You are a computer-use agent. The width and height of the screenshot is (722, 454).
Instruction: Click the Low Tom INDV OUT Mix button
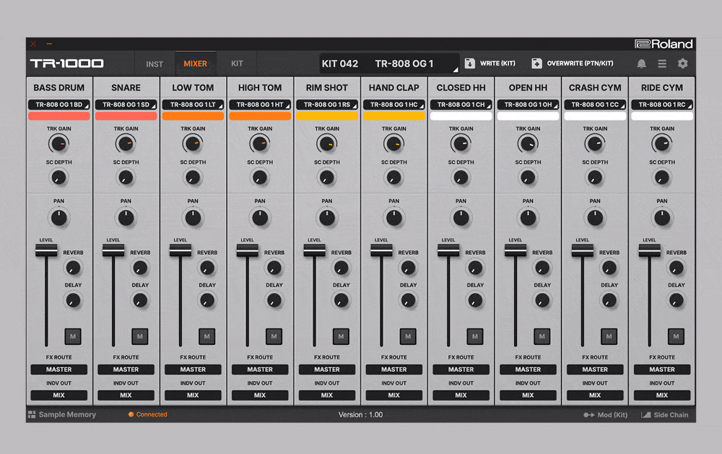point(193,396)
